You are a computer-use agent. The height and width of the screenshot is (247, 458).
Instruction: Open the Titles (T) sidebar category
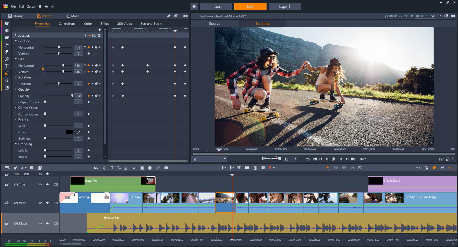coord(7,66)
